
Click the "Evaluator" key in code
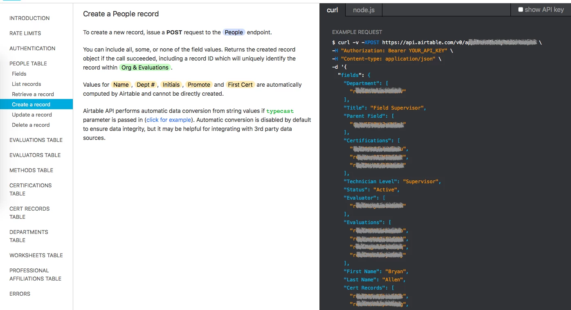tap(360, 198)
